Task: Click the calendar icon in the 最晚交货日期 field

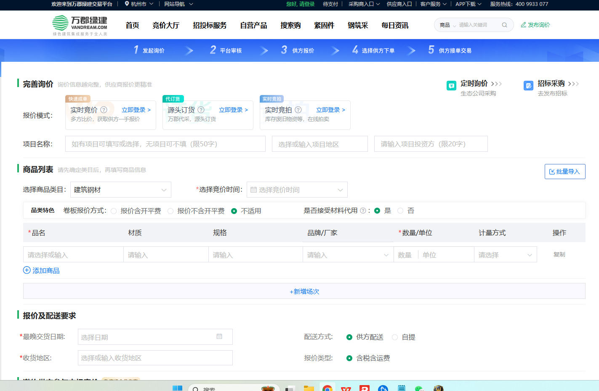Action: pos(219,336)
